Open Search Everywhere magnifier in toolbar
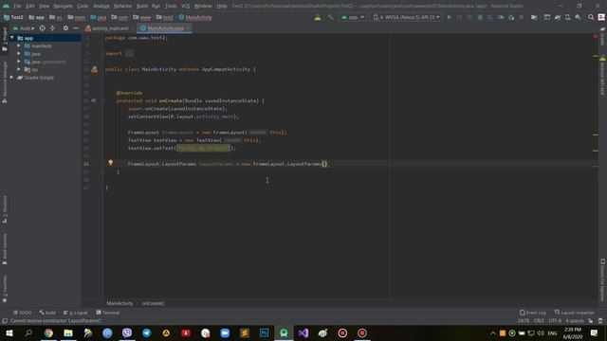 tap(591, 17)
